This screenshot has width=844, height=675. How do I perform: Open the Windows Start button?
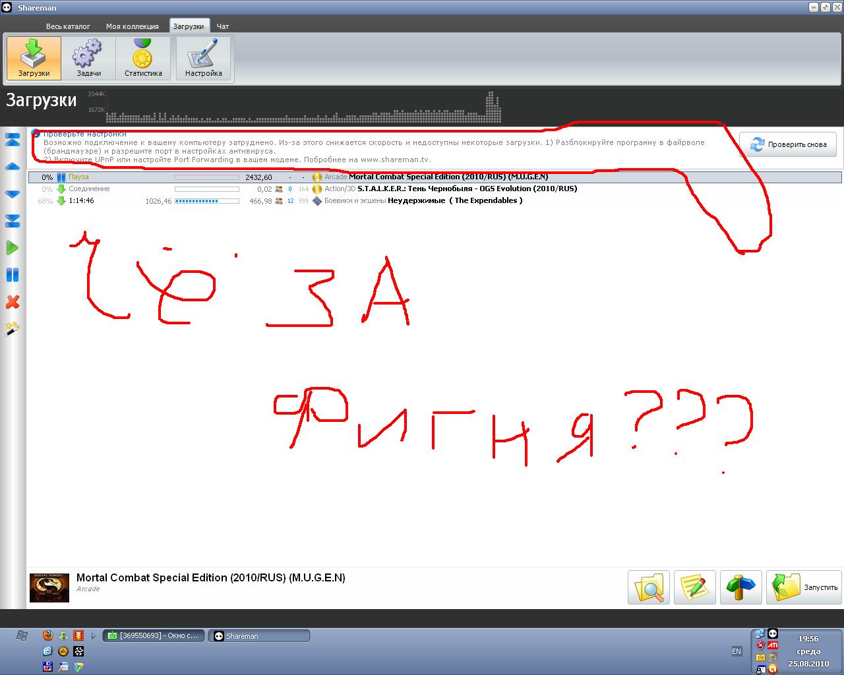(22, 635)
